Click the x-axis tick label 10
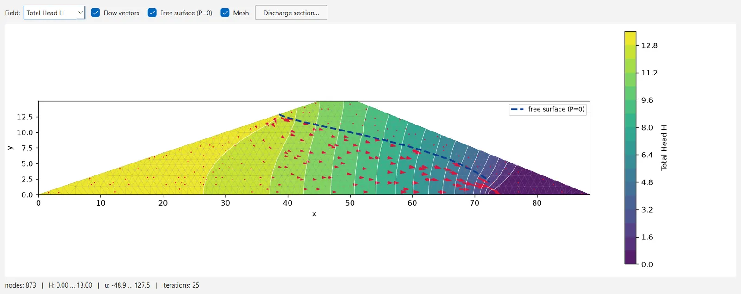This screenshot has height=294, width=741. point(100,203)
